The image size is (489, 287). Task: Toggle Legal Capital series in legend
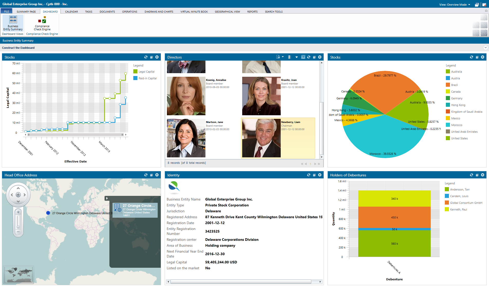(x=144, y=72)
